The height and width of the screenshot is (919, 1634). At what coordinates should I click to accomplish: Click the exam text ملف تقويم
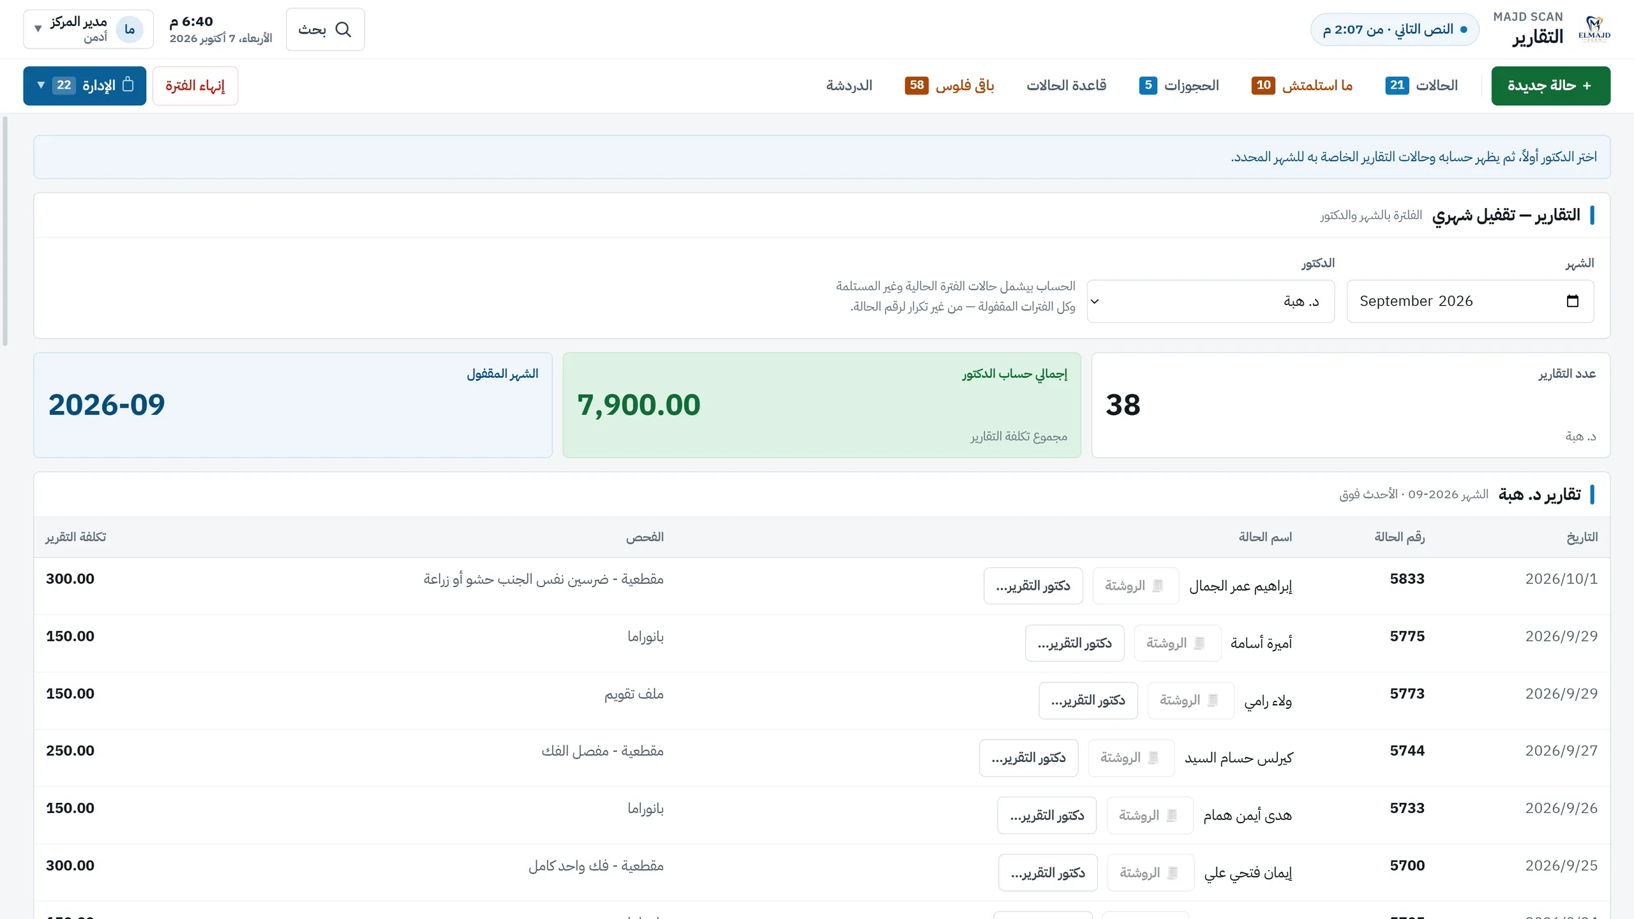[634, 694]
